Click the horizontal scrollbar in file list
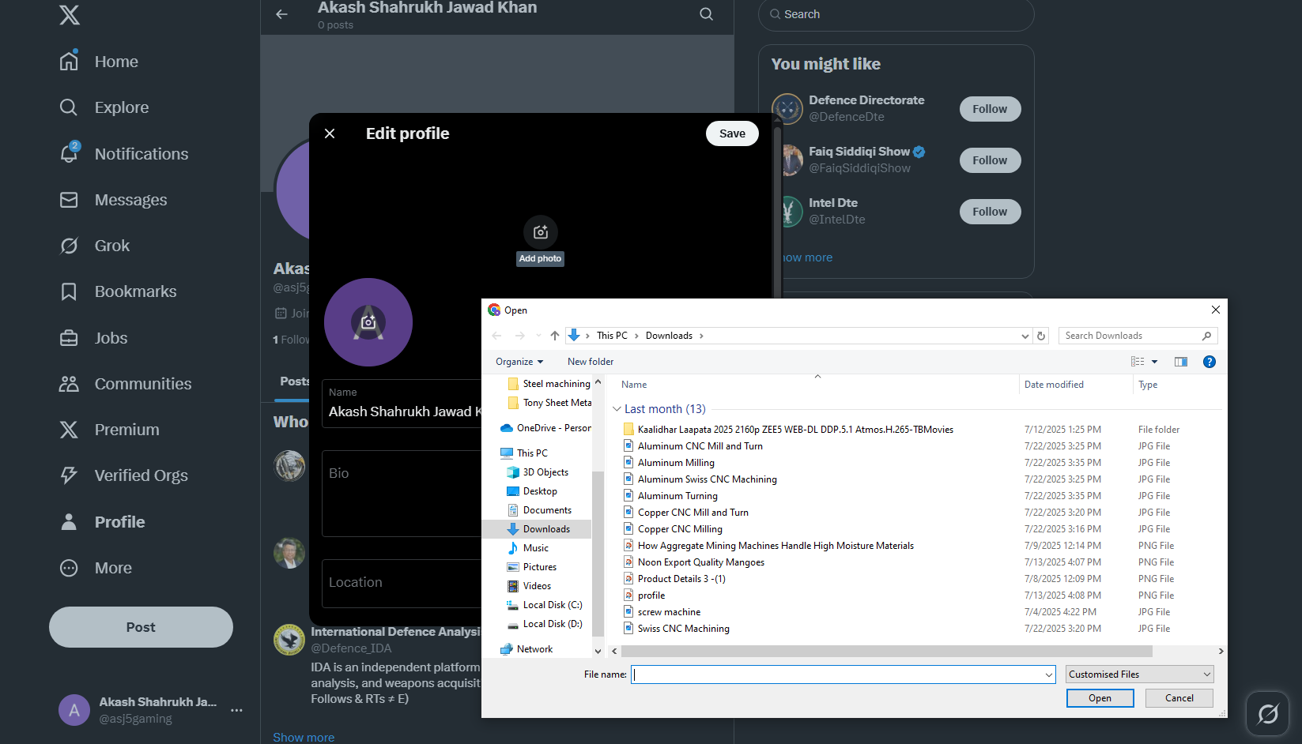 click(x=887, y=652)
